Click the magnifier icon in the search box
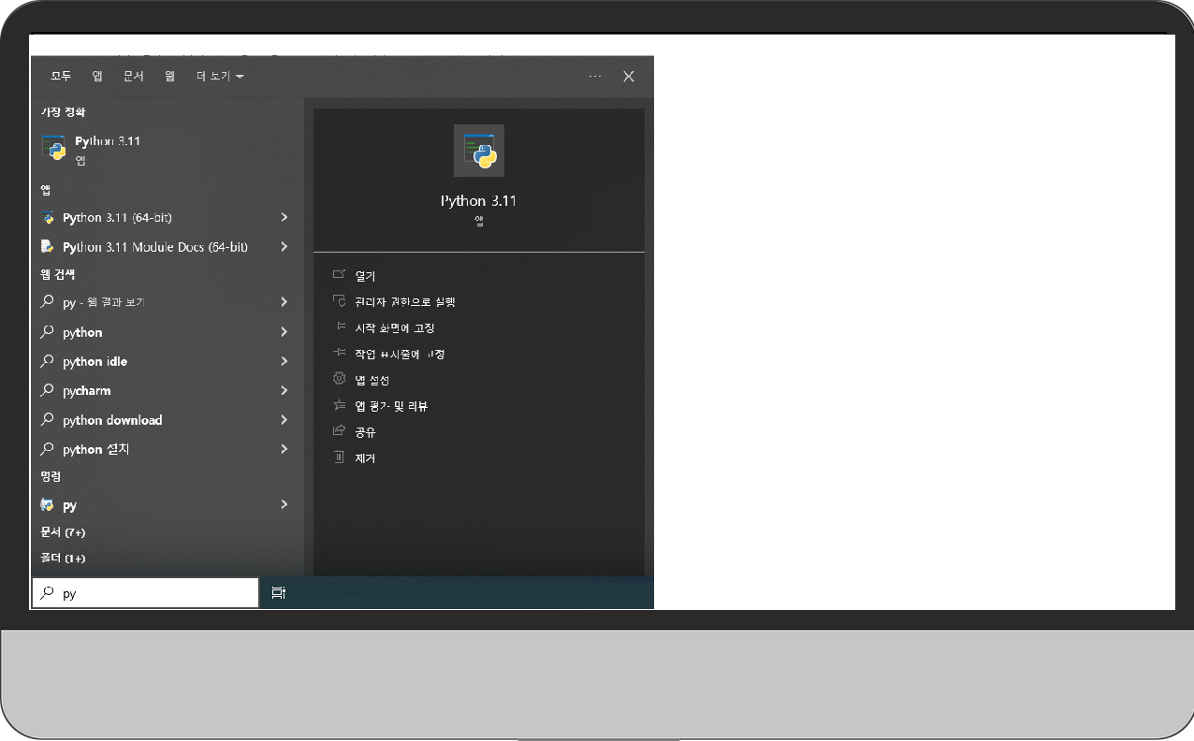This screenshot has width=1194, height=741. [48, 592]
